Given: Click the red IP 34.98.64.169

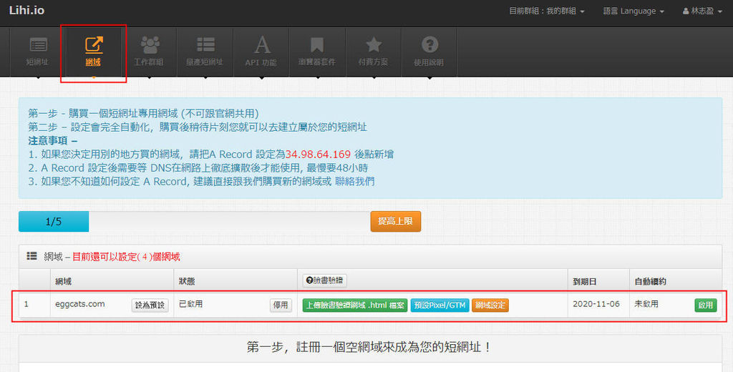Looking at the screenshot, I should 318,155.
